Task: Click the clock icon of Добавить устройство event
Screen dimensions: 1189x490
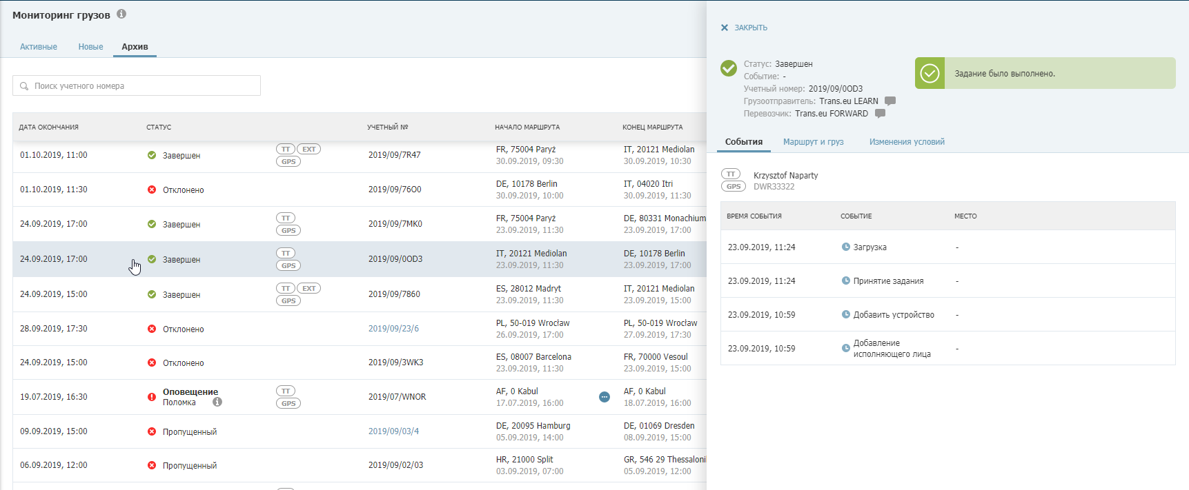Action: [845, 314]
